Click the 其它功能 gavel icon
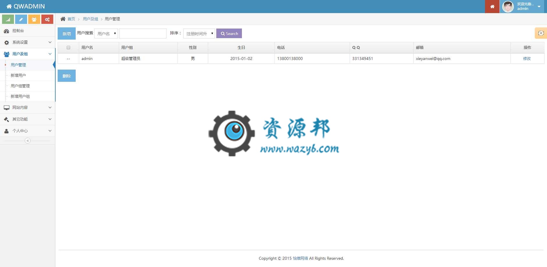547x267 pixels. pyautogui.click(x=6, y=119)
